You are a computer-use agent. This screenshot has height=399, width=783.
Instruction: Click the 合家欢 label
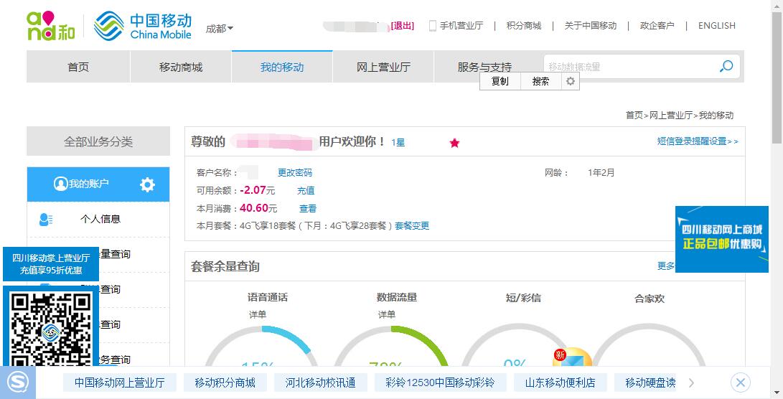[650, 299]
